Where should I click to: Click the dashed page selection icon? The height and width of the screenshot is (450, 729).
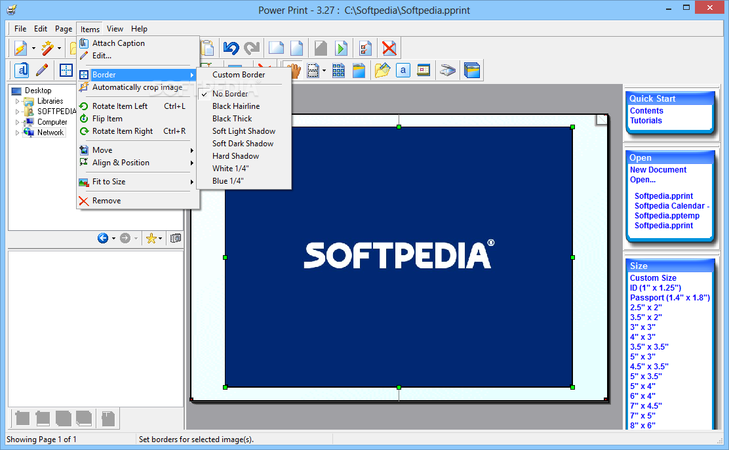[313, 71]
